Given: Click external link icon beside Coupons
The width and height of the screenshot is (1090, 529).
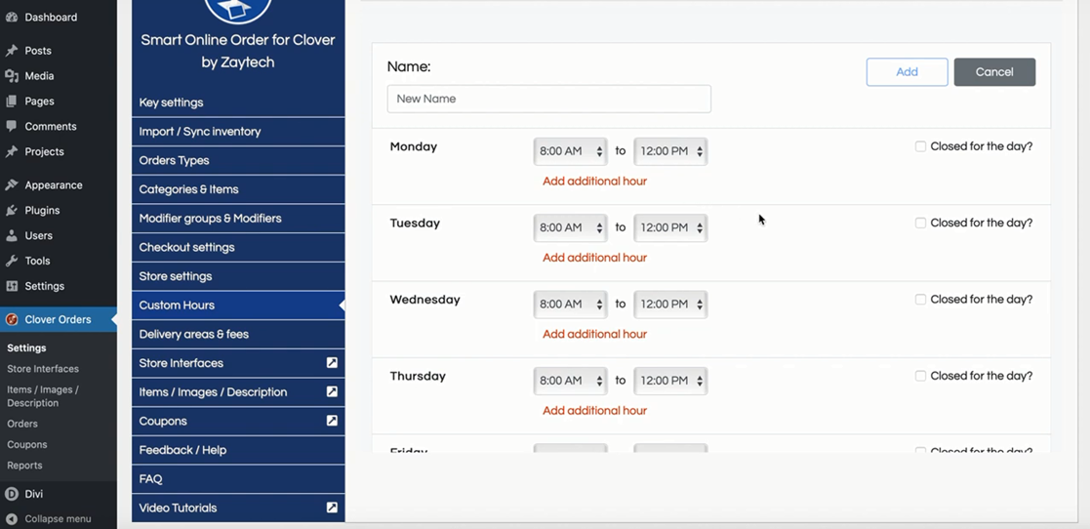Looking at the screenshot, I should (x=333, y=421).
